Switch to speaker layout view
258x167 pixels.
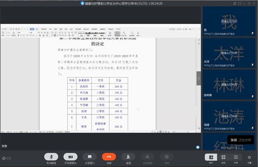[x=211, y=158]
